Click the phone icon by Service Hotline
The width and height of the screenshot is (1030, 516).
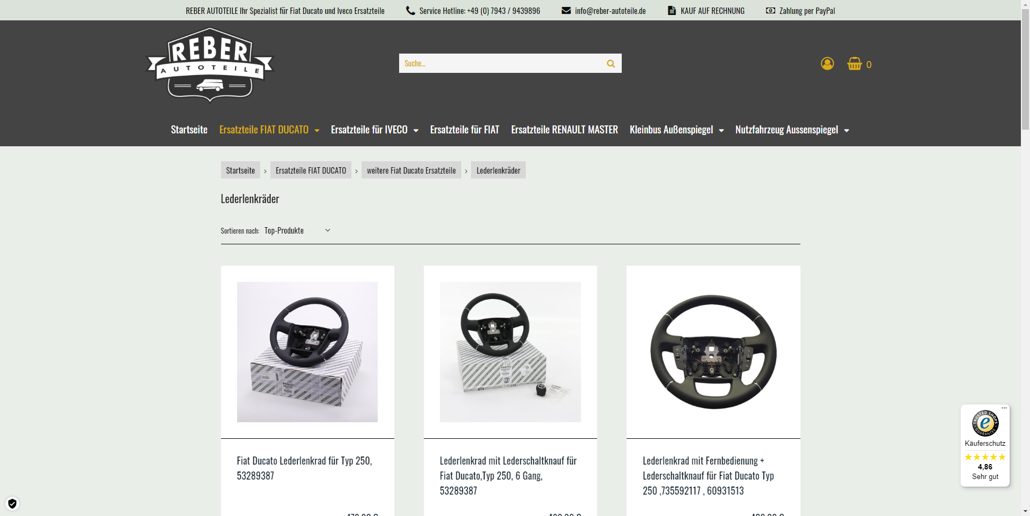pos(410,11)
